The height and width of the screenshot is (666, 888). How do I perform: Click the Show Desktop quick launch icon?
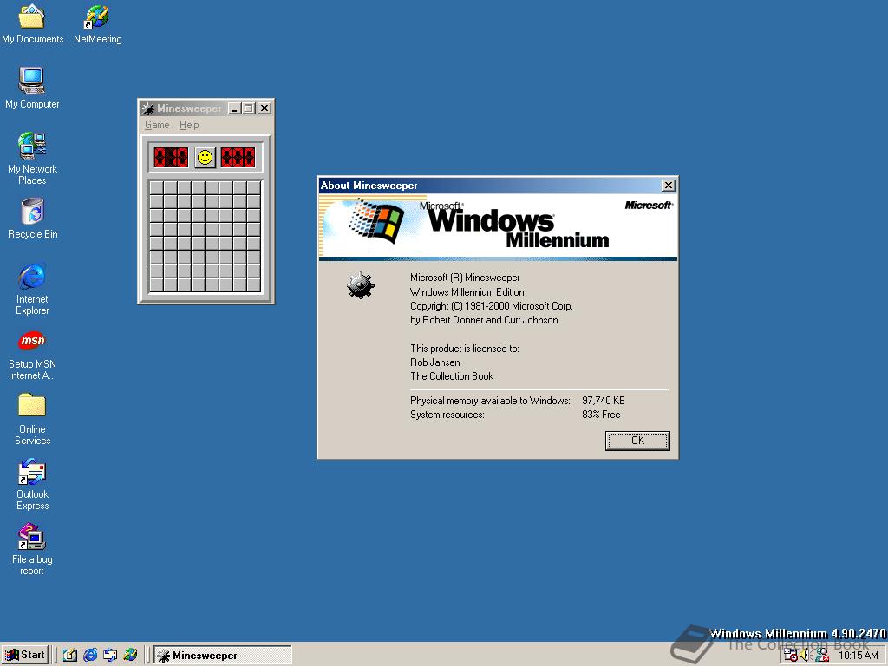tap(69, 656)
